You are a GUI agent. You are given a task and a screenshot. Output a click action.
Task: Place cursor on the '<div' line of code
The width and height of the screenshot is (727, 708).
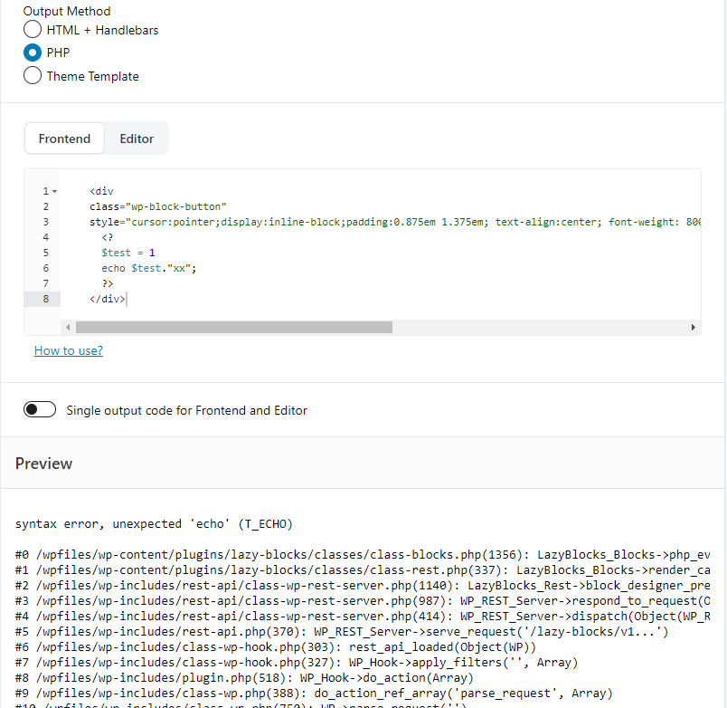101,191
